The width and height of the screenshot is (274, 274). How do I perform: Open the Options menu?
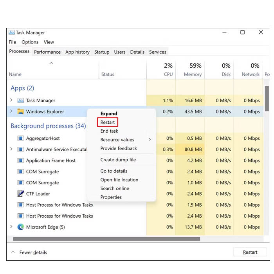(30, 42)
